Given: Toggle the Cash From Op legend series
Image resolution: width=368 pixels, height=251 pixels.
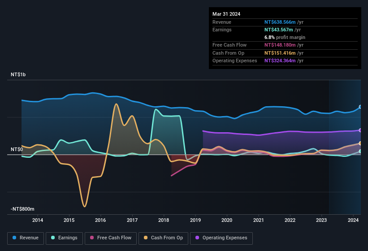Looking at the screenshot, I should point(163,238).
